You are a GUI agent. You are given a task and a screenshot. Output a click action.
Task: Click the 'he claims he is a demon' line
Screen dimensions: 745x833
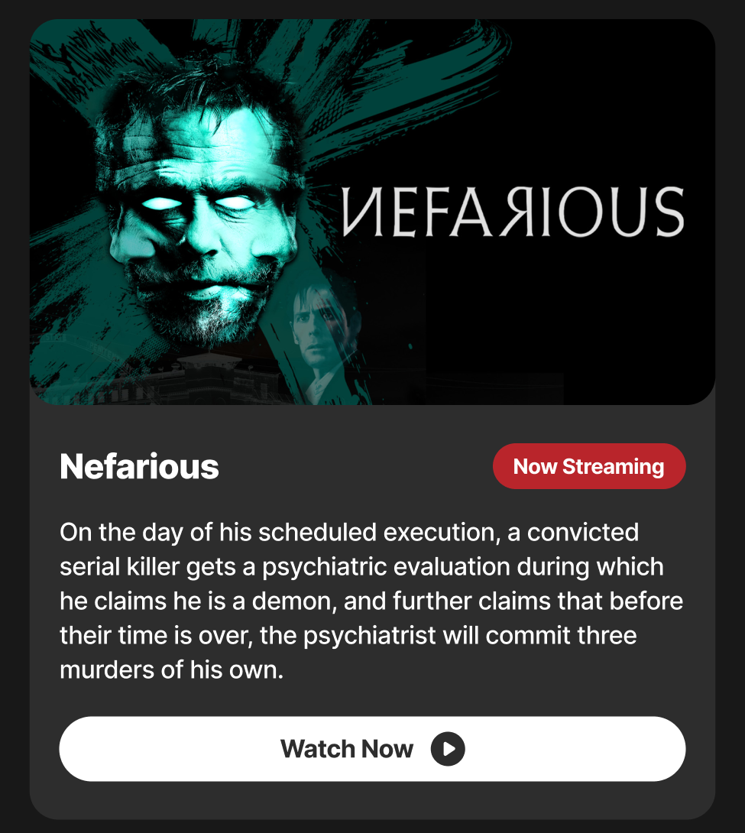(x=371, y=601)
